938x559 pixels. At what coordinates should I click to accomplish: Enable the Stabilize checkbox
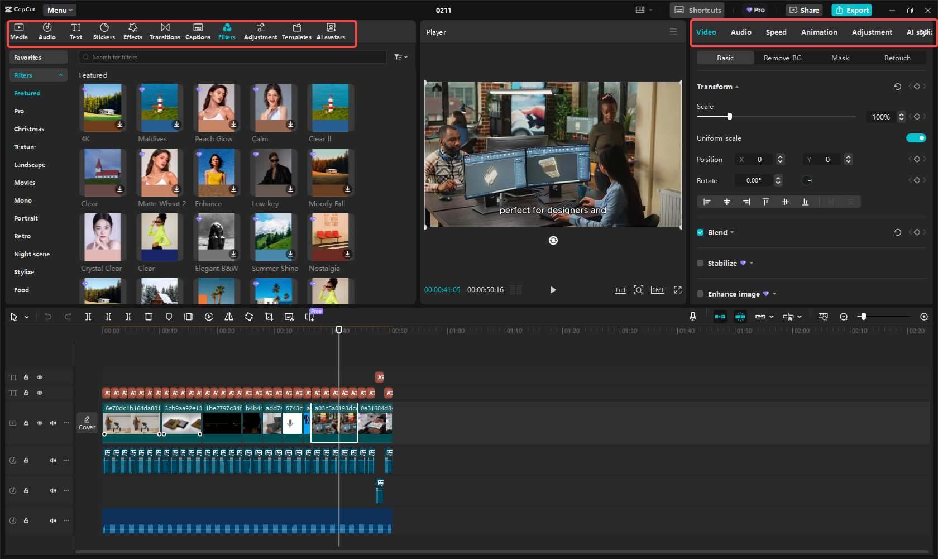click(x=700, y=263)
